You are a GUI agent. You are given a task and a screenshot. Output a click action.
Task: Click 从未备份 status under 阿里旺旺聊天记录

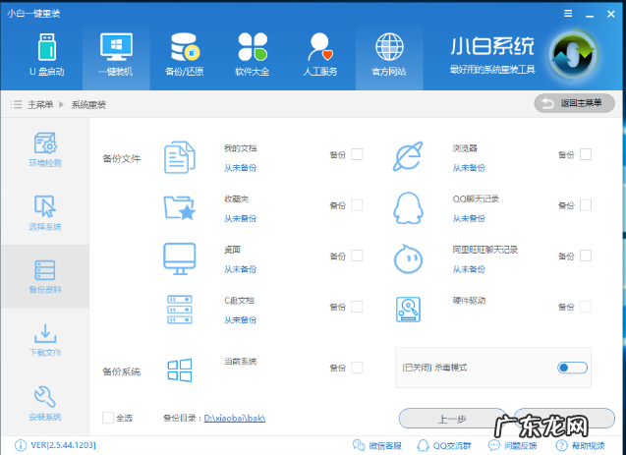click(469, 269)
